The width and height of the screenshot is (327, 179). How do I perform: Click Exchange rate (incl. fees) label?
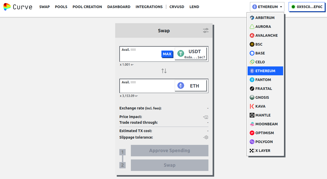141,108
